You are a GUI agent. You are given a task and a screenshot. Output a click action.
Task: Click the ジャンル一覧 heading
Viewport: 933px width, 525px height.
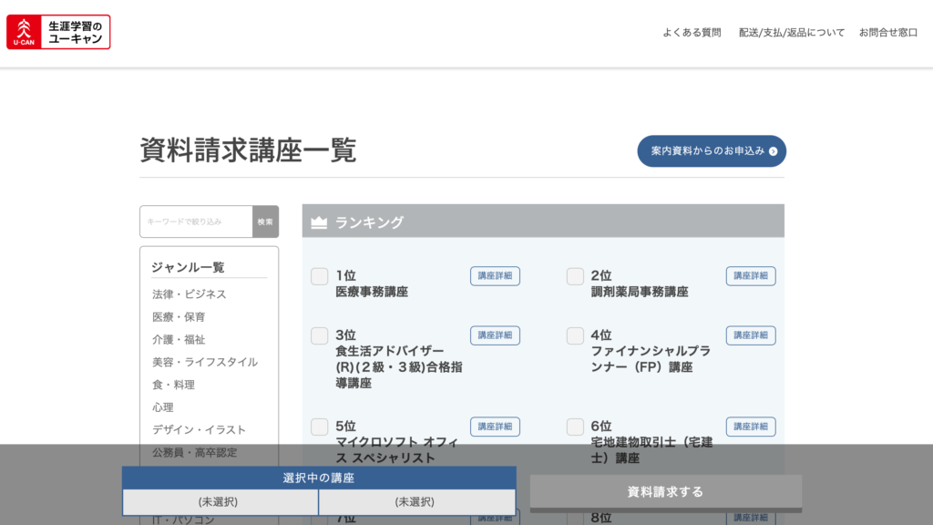pos(188,267)
